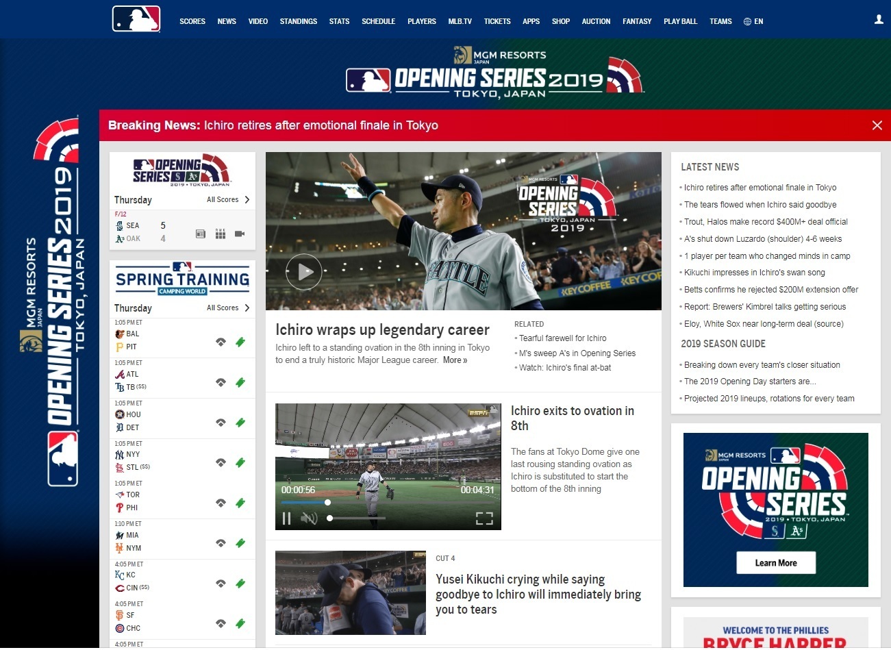The image size is (891, 650).
Task: Enter fullscreen on the Ichiro ovation video
Action: pos(484,518)
